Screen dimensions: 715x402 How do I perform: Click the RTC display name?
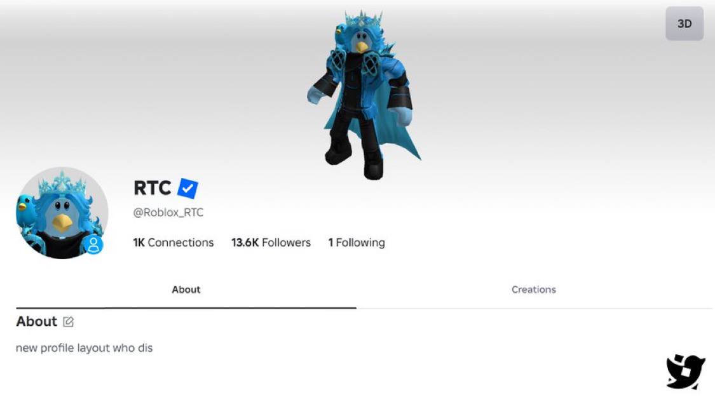click(153, 188)
